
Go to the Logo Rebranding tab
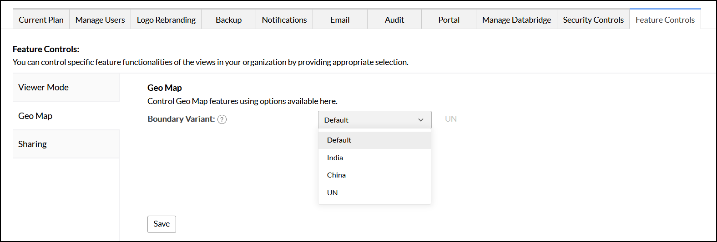click(x=166, y=20)
